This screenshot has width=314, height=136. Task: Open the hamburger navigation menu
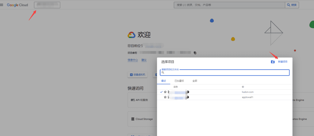click(2, 5)
